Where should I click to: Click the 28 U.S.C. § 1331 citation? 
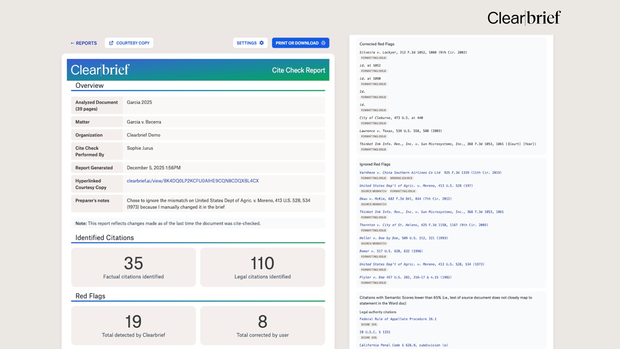pyautogui.click(x=374, y=332)
